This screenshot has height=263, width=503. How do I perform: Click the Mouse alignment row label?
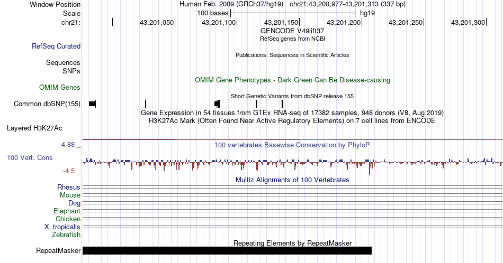(x=70, y=195)
